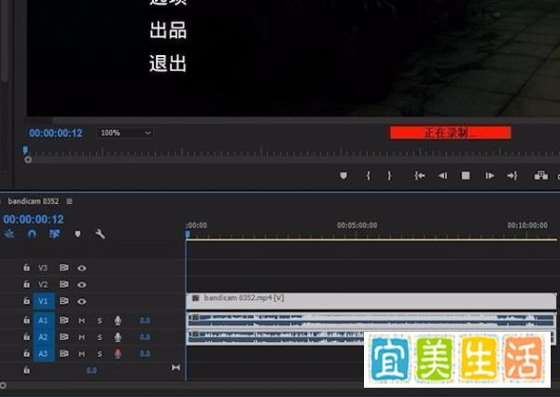Solo audio track A3
The image size is (560, 397).
tap(100, 354)
